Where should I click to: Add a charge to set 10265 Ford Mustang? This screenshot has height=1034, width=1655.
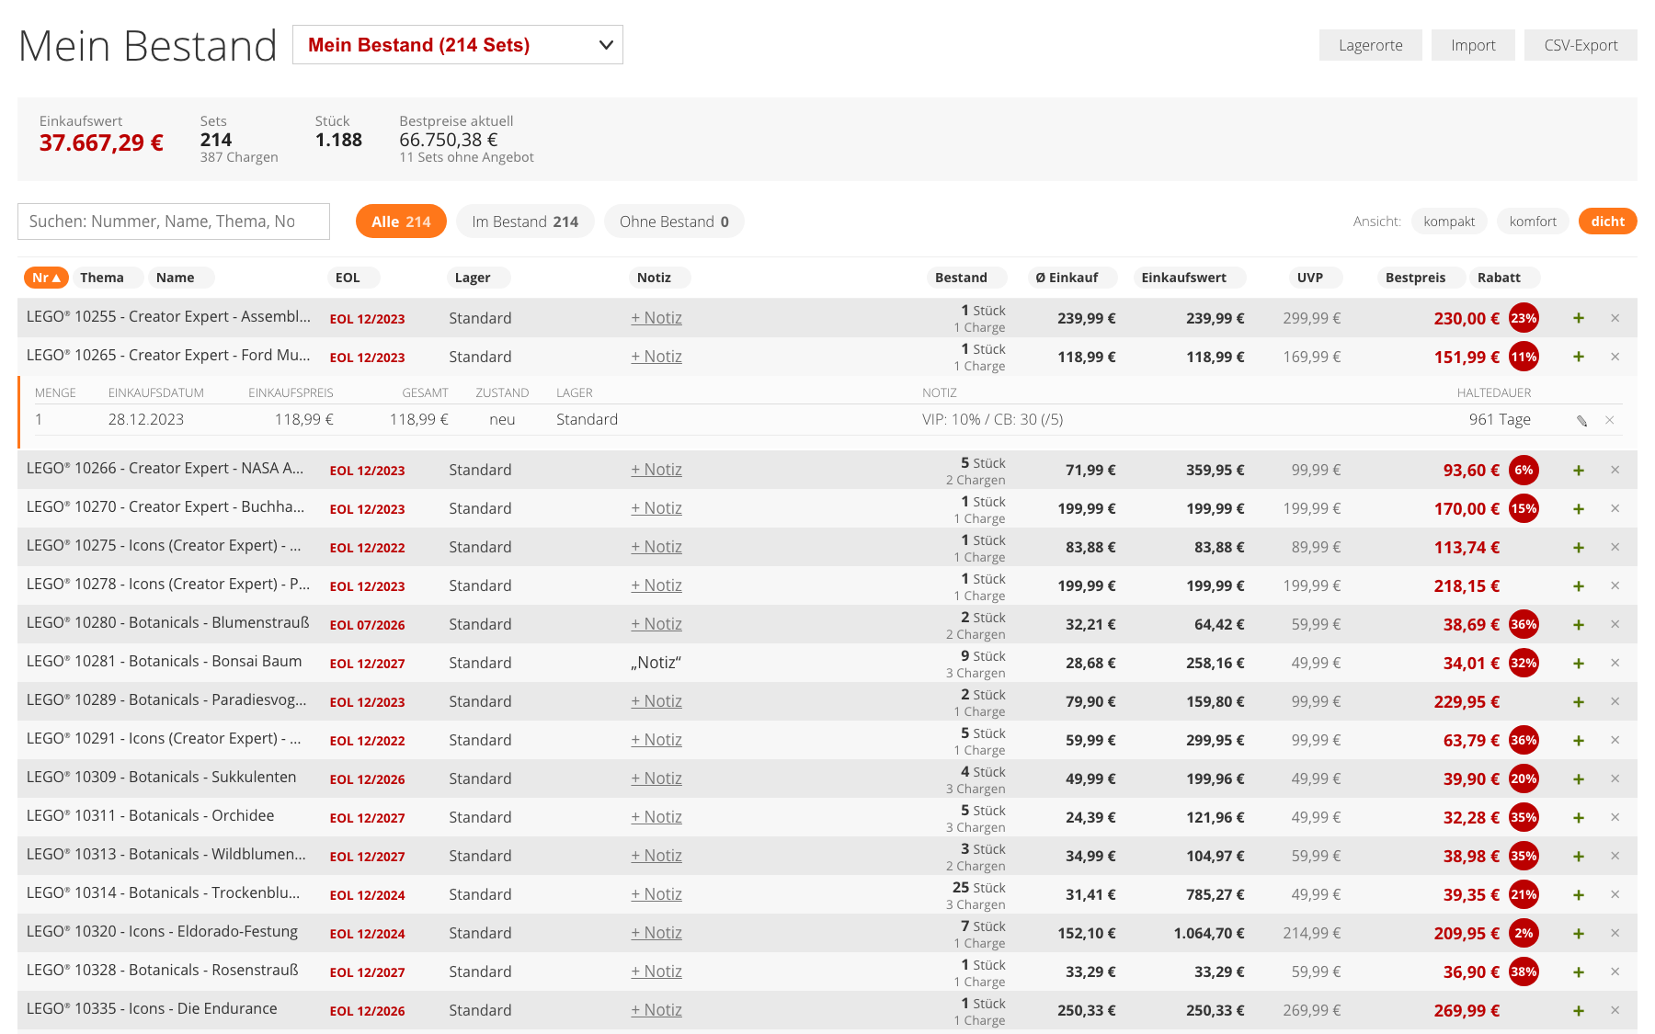1579,357
